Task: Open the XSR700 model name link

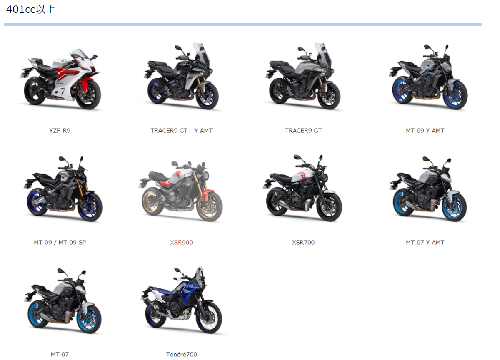Action: pos(303,243)
